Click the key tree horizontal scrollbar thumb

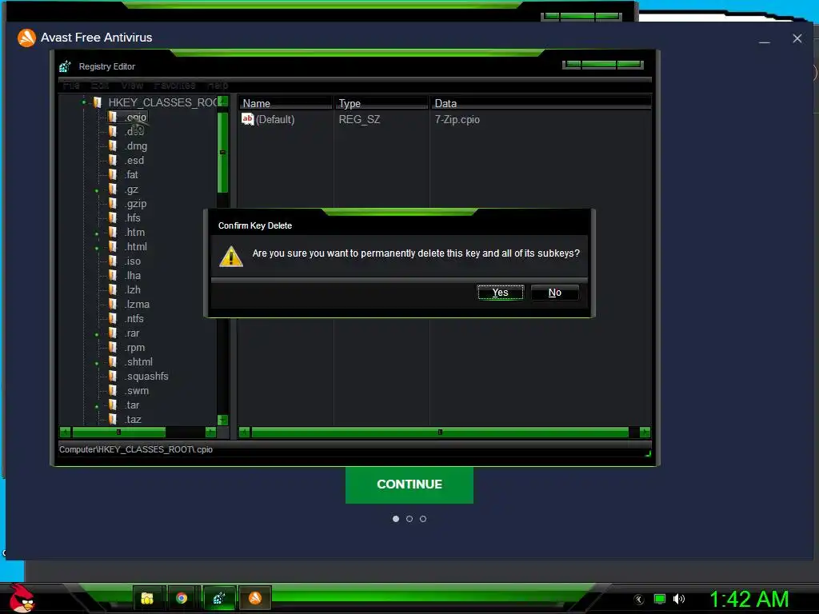click(118, 432)
